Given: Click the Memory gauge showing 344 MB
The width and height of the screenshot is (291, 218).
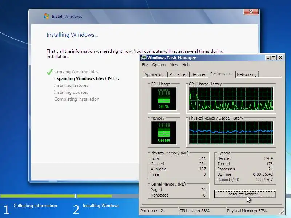Looking at the screenshot, I should [x=164, y=133].
